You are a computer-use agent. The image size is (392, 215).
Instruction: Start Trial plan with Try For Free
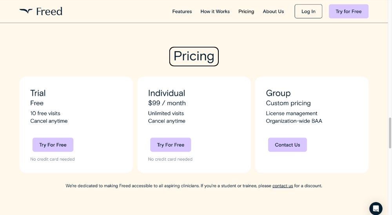click(53, 145)
